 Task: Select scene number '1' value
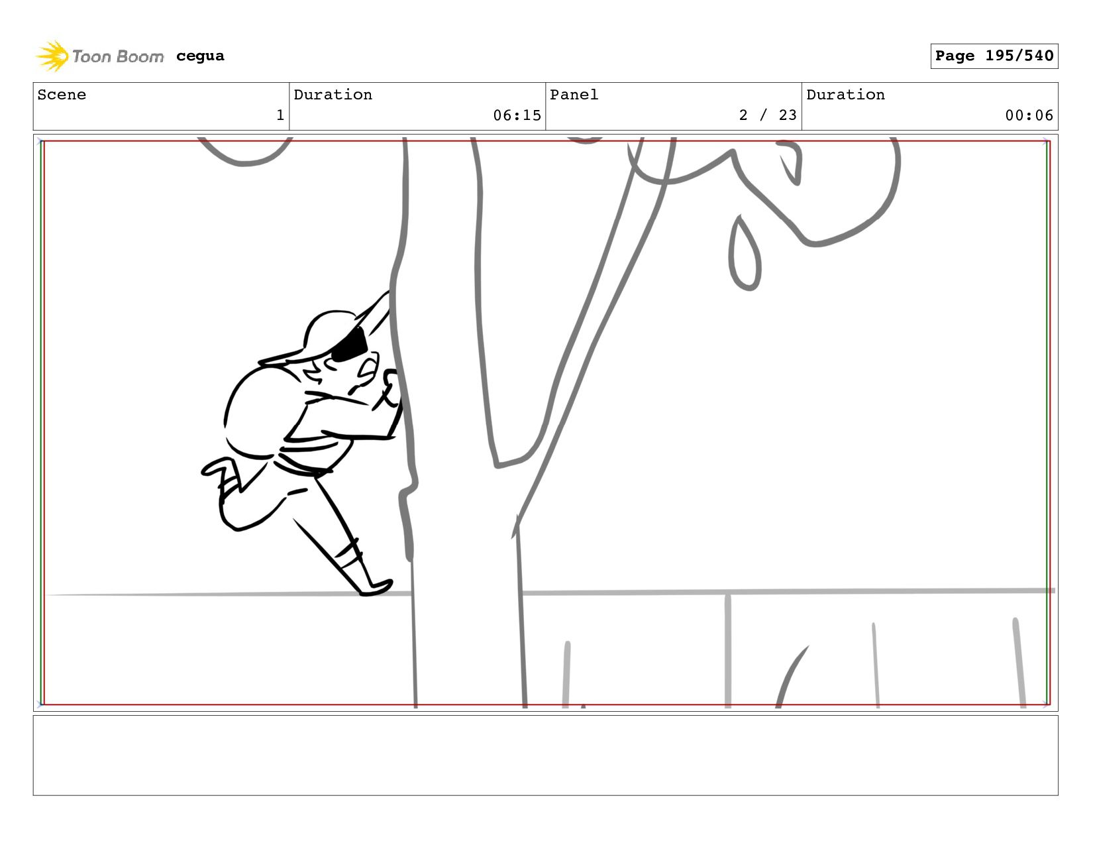280,115
